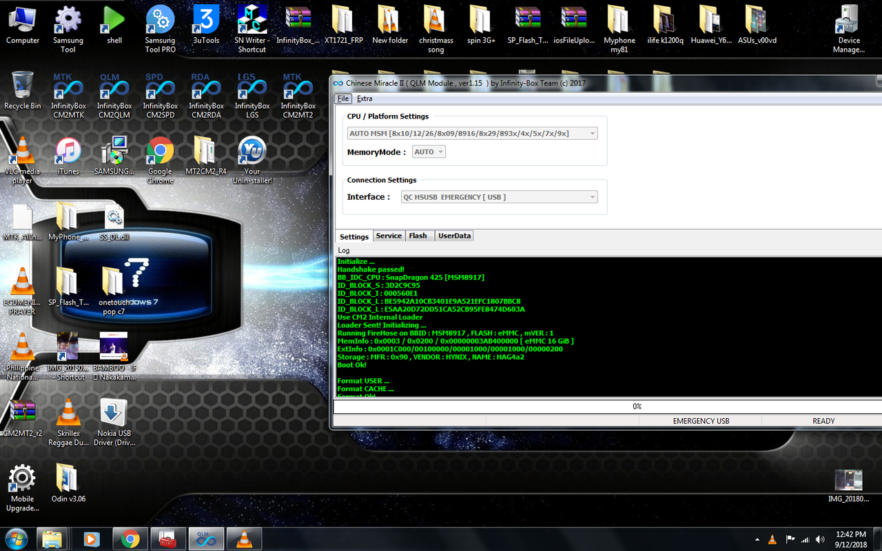882x551 pixels.
Task: Select the XT1721_FRP folder icon
Action: pyautogui.click(x=343, y=26)
